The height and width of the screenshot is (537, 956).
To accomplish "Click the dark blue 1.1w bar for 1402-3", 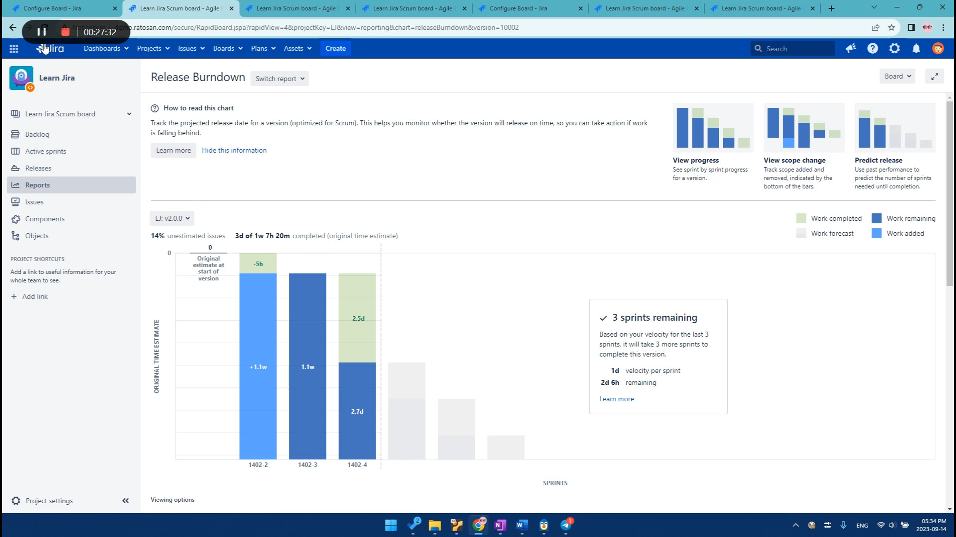I will click(x=308, y=366).
